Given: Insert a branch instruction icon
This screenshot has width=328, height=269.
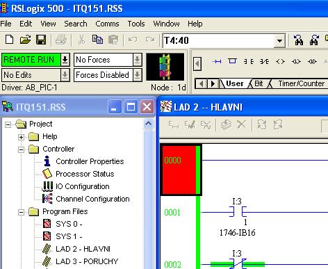Looking at the screenshot, I should (x=232, y=61).
